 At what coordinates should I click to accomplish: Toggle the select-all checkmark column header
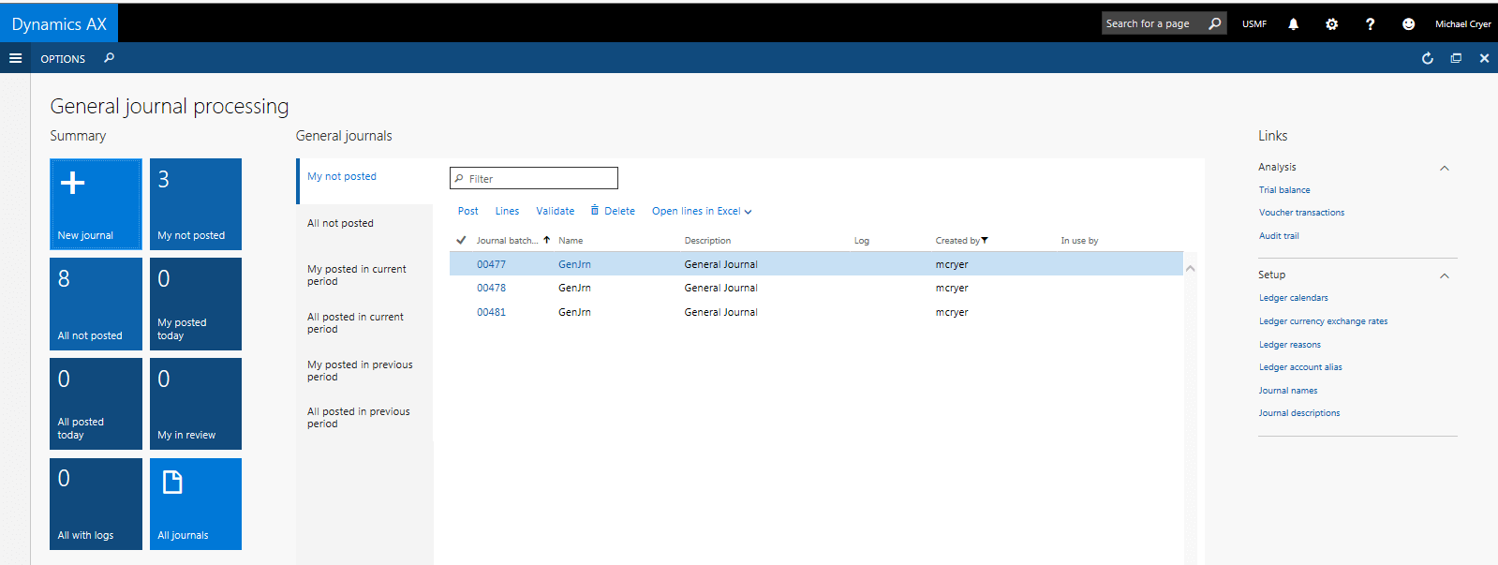tap(461, 240)
